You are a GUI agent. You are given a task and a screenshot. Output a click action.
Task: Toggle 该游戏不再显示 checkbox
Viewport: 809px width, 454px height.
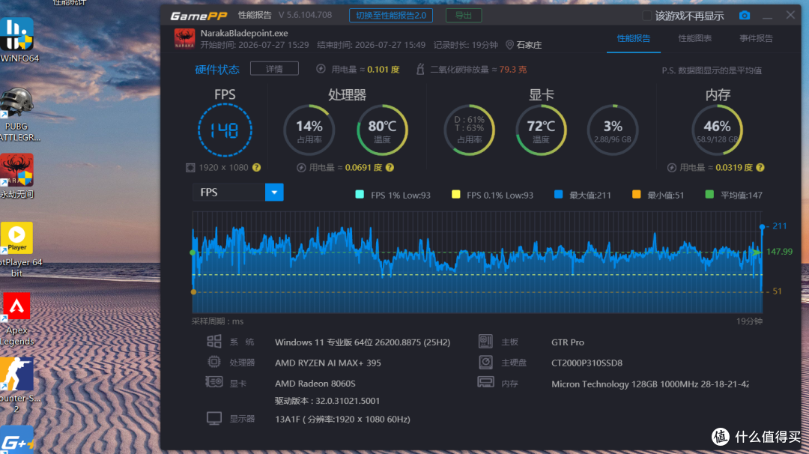[646, 16]
